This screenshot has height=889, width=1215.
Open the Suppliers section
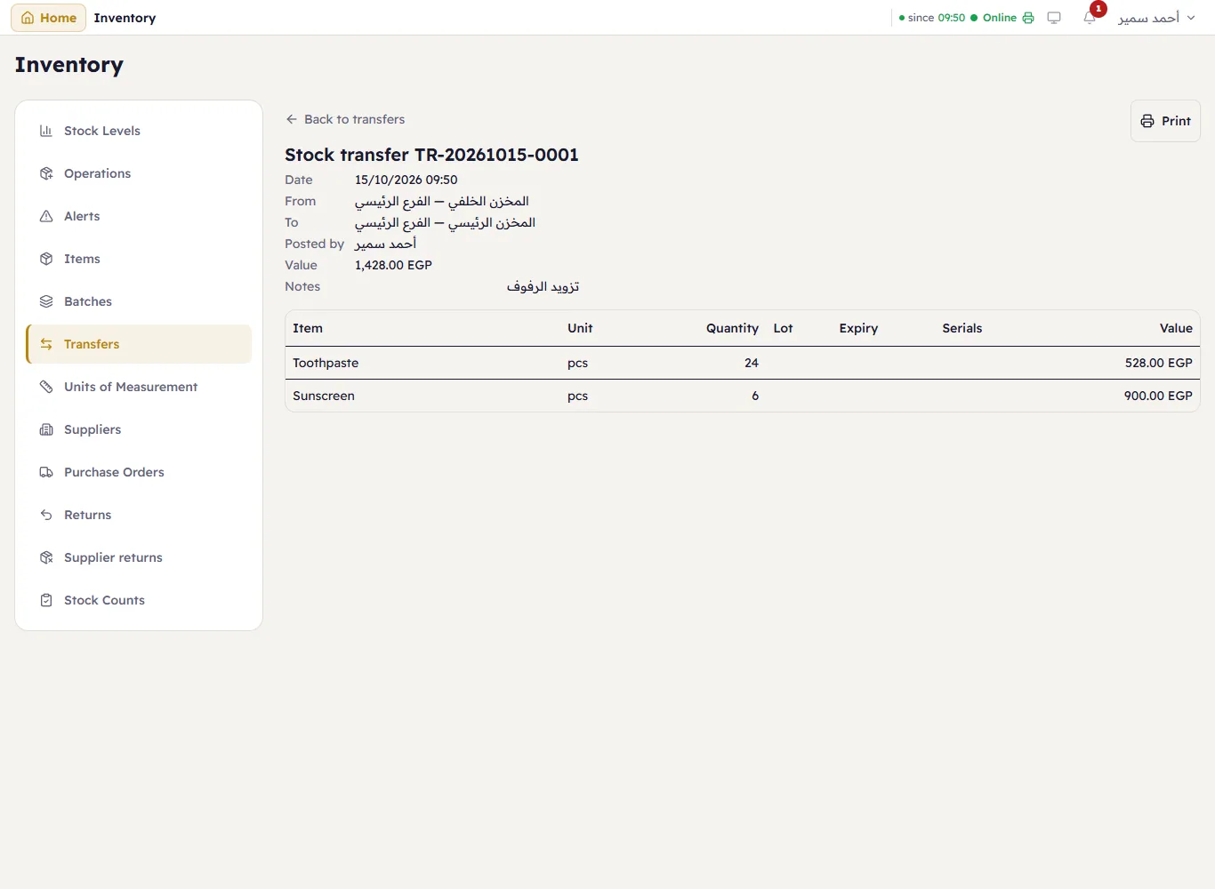click(x=139, y=429)
